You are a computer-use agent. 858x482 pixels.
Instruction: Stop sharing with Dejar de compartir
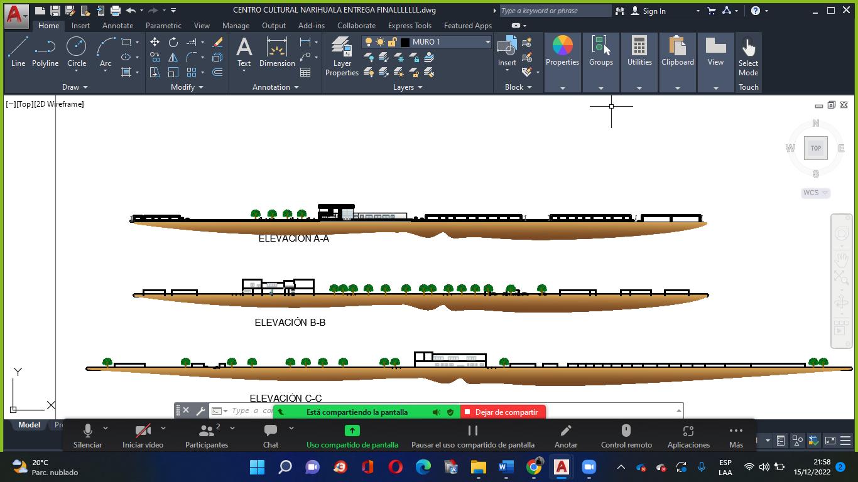[503, 412]
